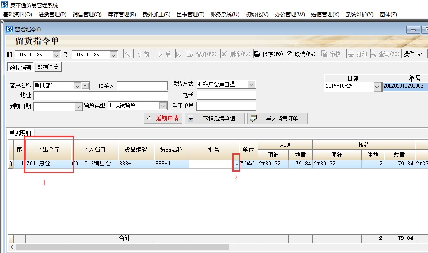The width and height of the screenshot is (428, 253).
Task: Click 查询(F3) to search
Action: pos(385,54)
